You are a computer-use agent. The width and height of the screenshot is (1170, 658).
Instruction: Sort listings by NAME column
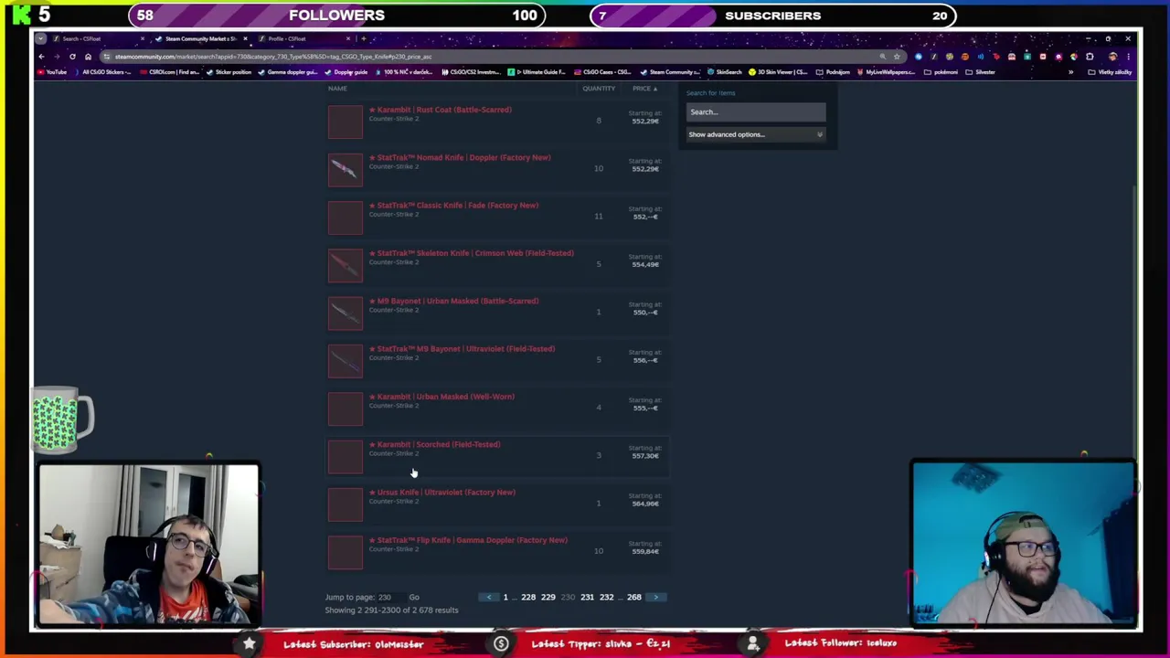pyautogui.click(x=337, y=89)
